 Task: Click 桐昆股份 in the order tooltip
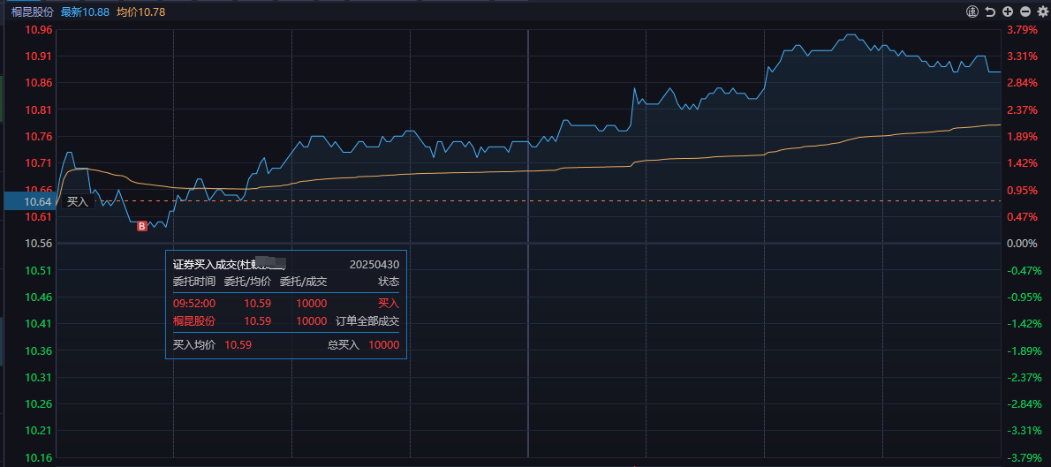(193, 320)
